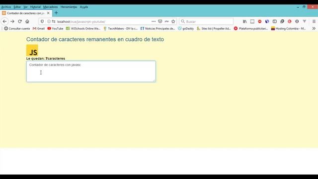The height and width of the screenshot is (179, 318).
Task: Select the Contador de caracteres tab
Action: (26, 13)
